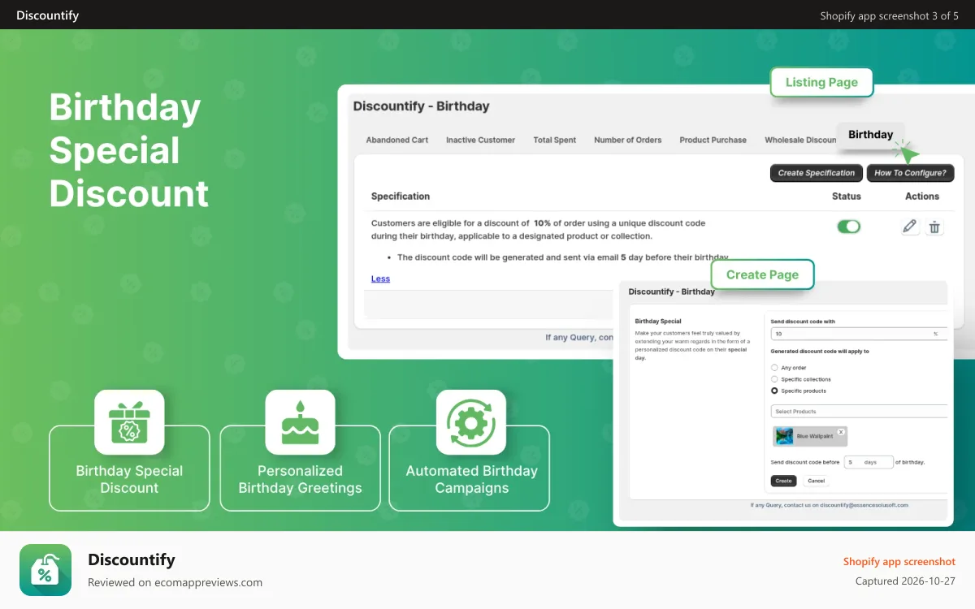Click the Blue Wallpaint product thumbnail
The image size is (975, 609).
784,436
